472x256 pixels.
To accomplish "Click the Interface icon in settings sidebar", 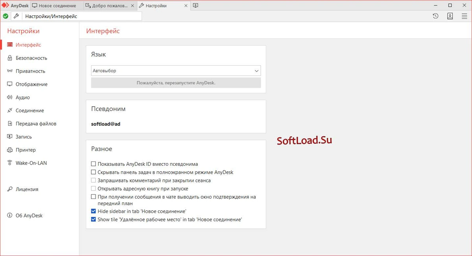I will coord(10,45).
